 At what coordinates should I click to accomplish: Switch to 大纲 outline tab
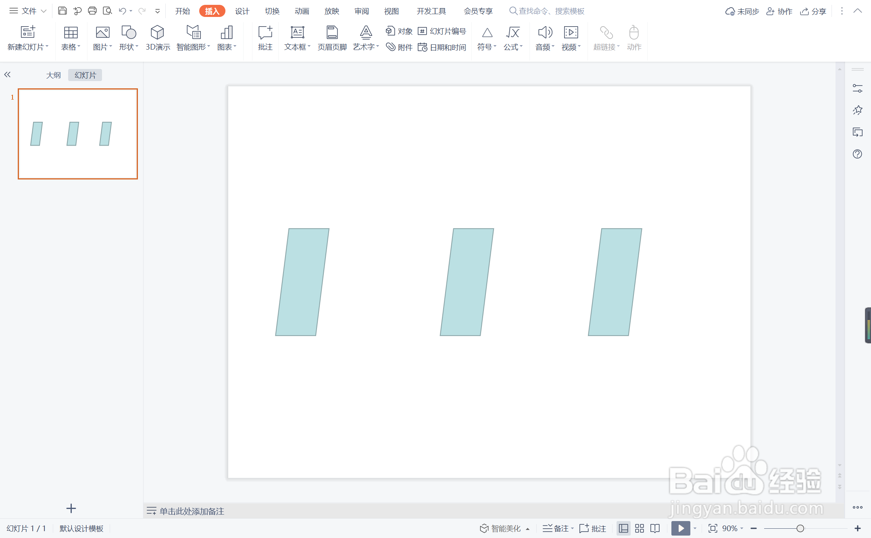(53, 75)
